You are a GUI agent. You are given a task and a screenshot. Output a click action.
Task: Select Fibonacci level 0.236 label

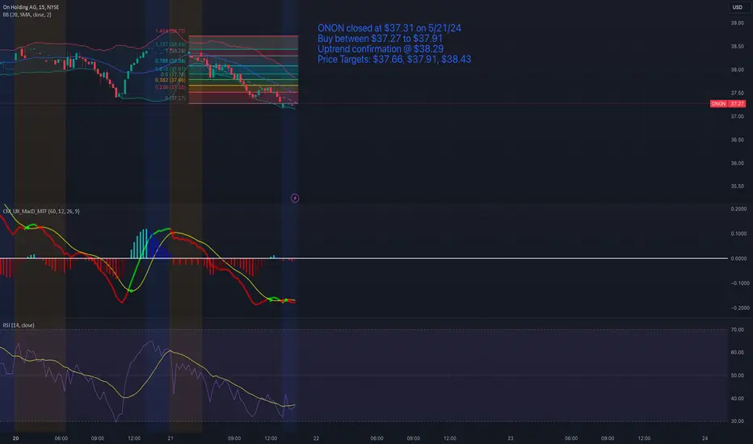click(170, 87)
